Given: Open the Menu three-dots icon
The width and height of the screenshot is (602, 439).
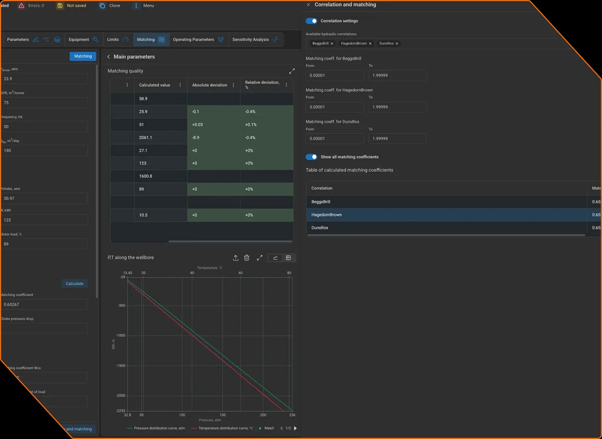Looking at the screenshot, I should [136, 5].
